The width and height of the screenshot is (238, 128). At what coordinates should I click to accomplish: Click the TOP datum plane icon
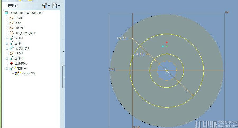(x=11, y=23)
